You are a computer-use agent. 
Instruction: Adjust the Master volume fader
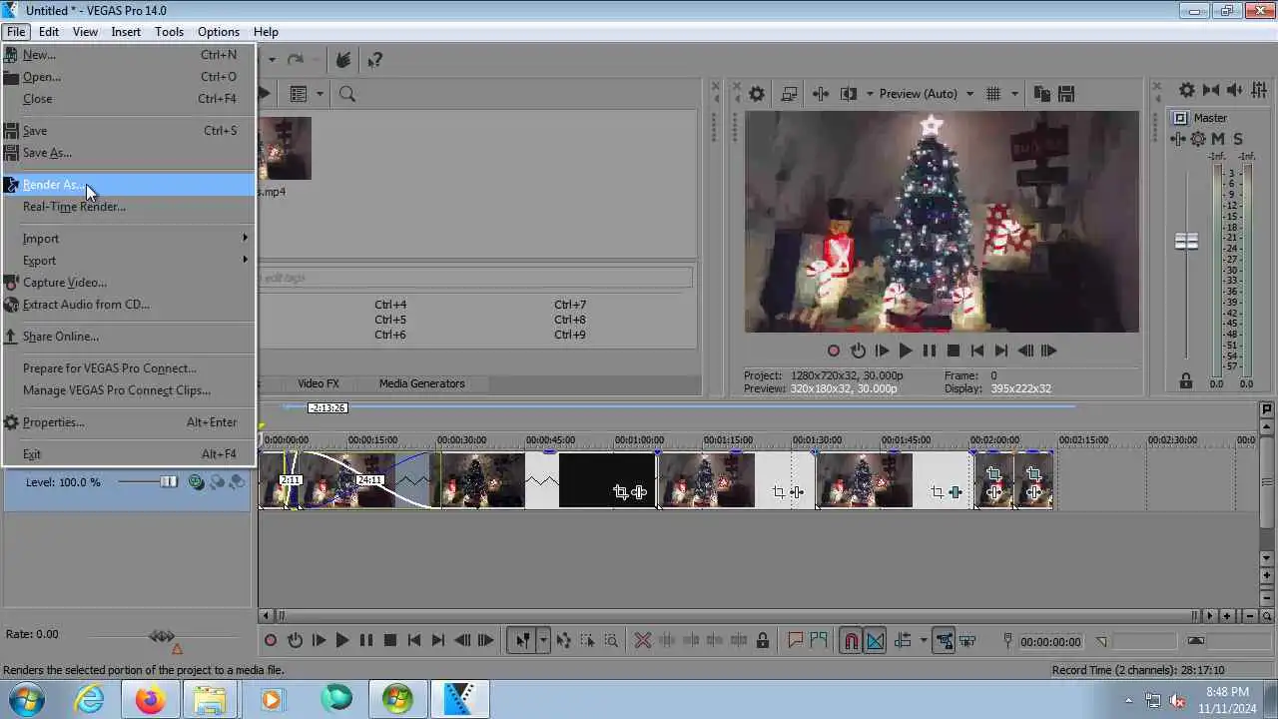click(1186, 242)
